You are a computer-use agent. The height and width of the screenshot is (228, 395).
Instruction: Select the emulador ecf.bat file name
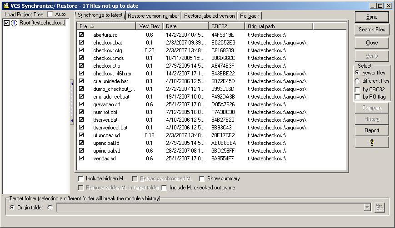(111, 97)
